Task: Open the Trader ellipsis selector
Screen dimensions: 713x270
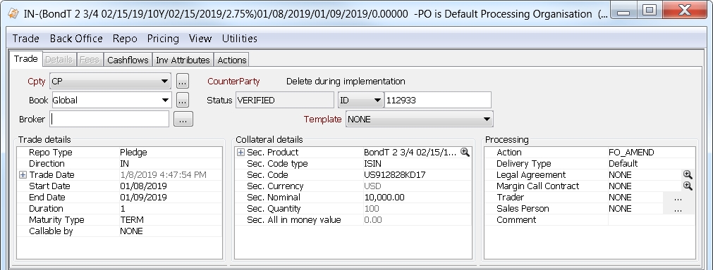Action: tap(678, 198)
